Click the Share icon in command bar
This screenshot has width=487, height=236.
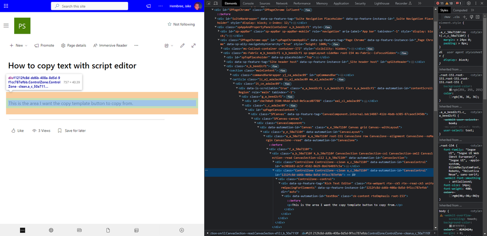[167, 46]
